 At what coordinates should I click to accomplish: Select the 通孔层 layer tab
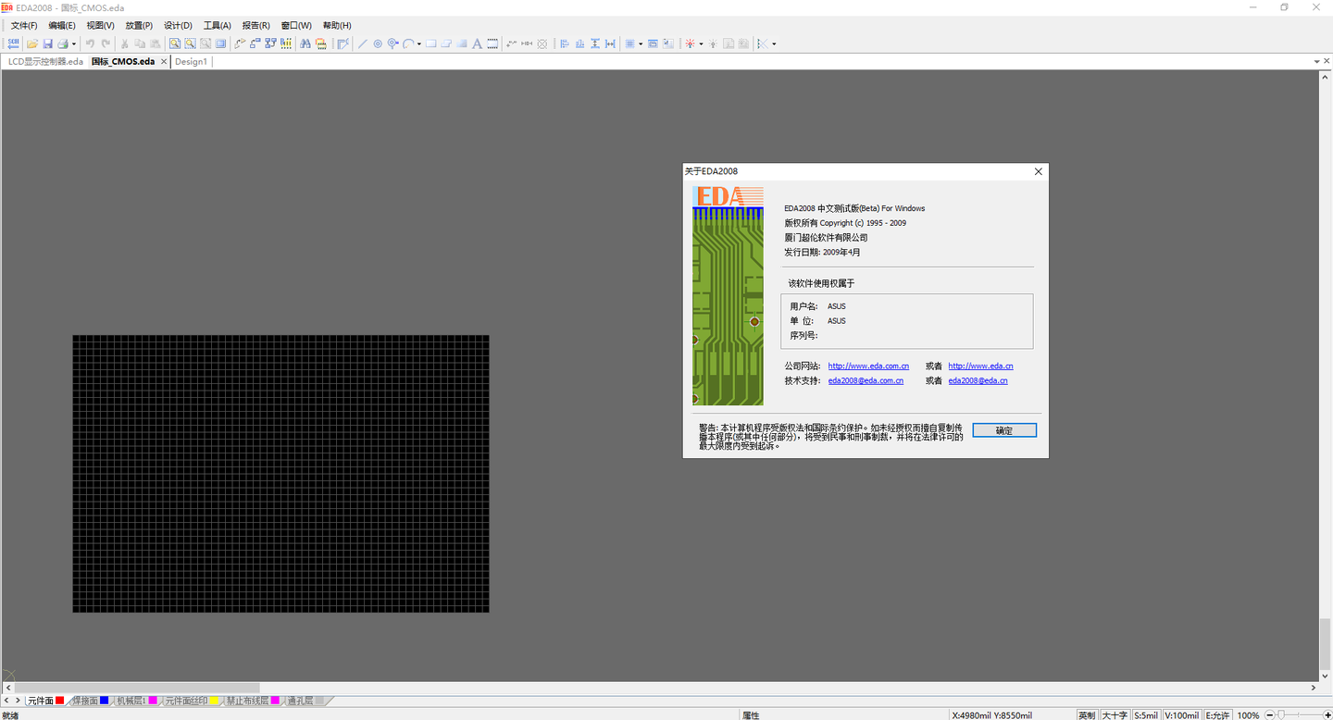click(x=305, y=701)
